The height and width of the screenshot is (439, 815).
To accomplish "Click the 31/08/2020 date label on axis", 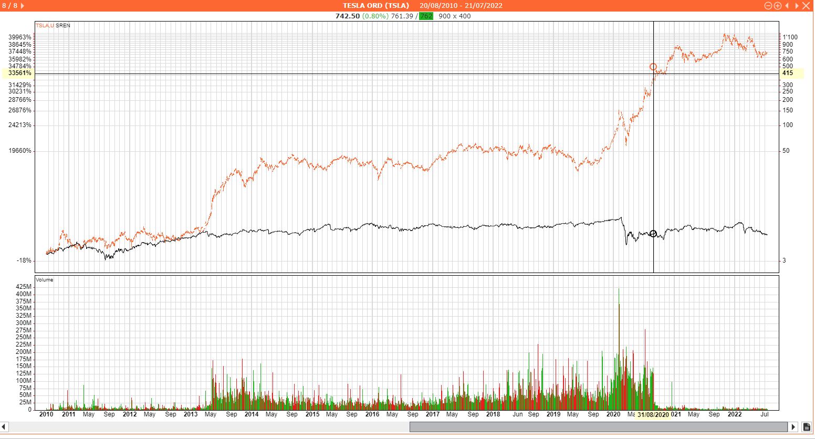I will (x=653, y=415).
